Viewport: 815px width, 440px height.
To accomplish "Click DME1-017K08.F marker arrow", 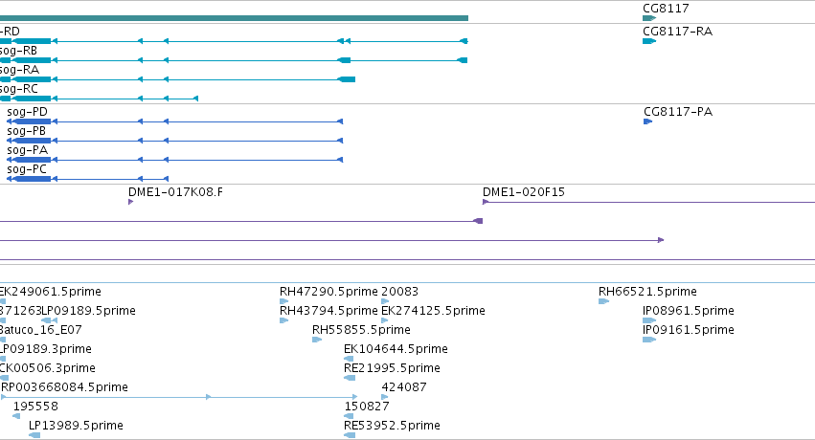I will coord(130,202).
